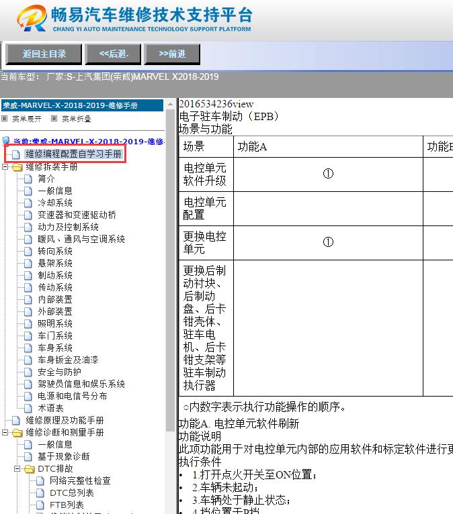Collapse all menus via 菜单折叠
This screenshot has width=453, height=514.
tap(76, 119)
